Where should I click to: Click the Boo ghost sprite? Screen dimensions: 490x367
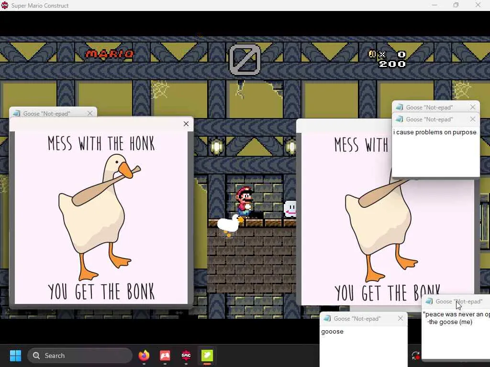290,209
